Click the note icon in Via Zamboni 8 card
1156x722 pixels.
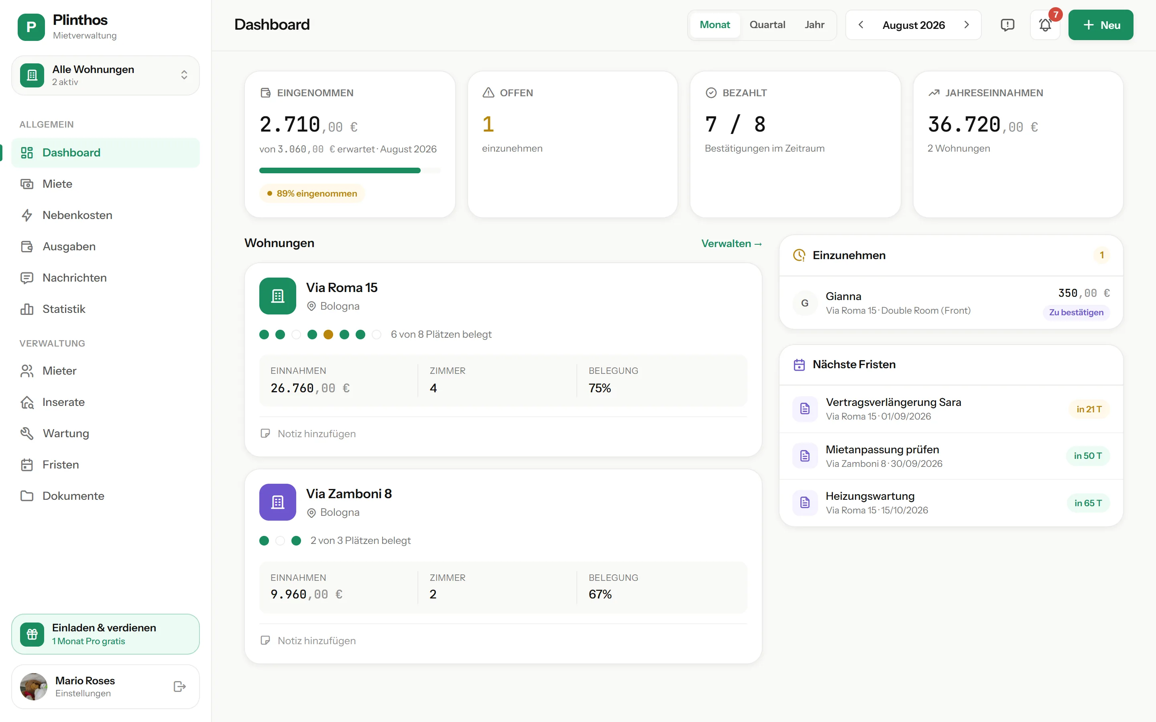[265, 640]
